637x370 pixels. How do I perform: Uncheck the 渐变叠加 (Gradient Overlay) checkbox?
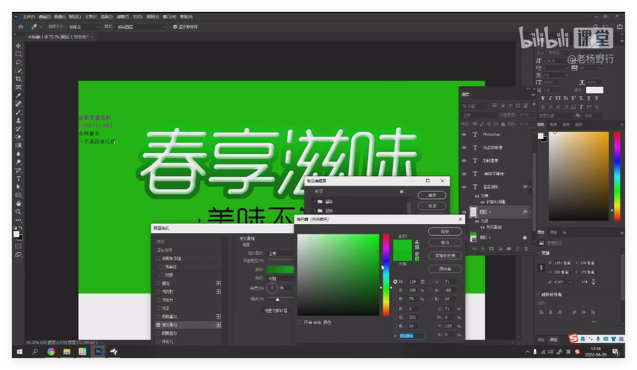pos(158,325)
